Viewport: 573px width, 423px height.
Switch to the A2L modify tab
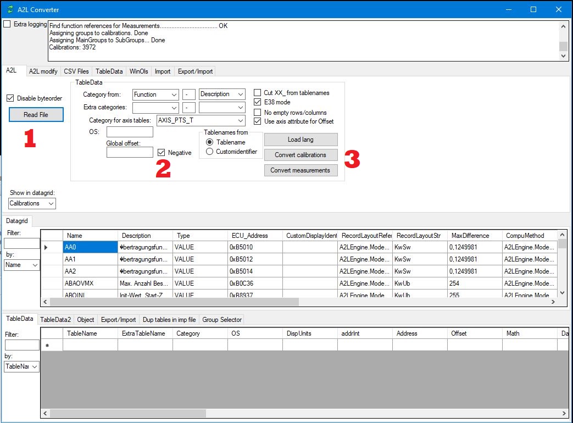tap(43, 71)
